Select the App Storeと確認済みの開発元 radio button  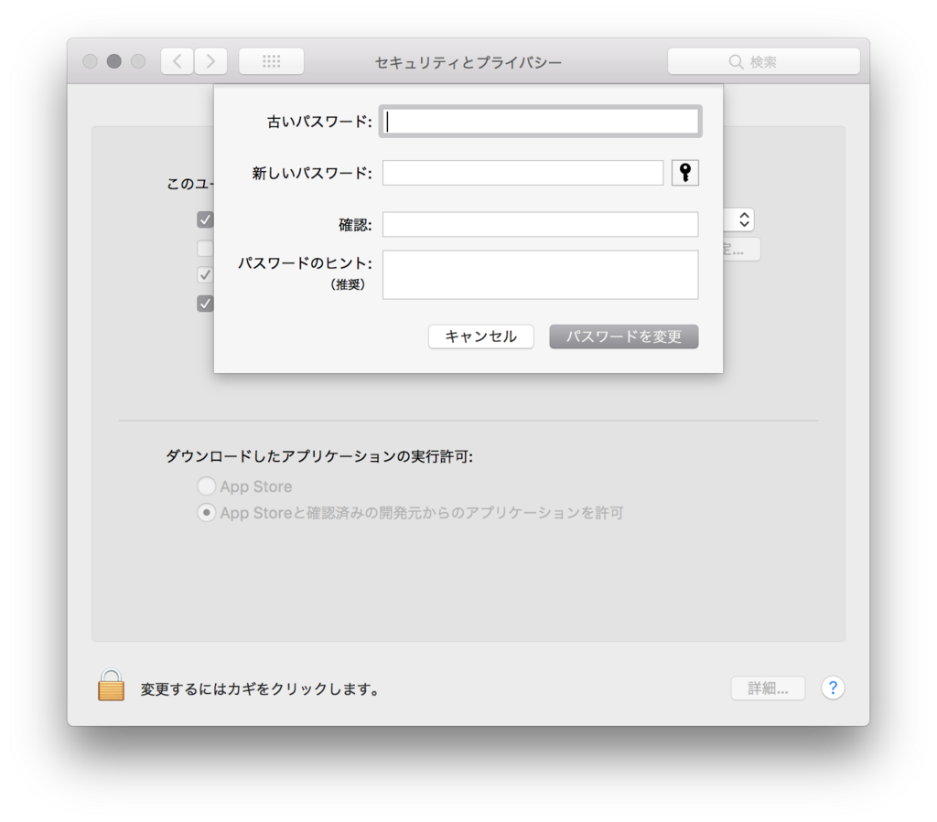tap(206, 513)
